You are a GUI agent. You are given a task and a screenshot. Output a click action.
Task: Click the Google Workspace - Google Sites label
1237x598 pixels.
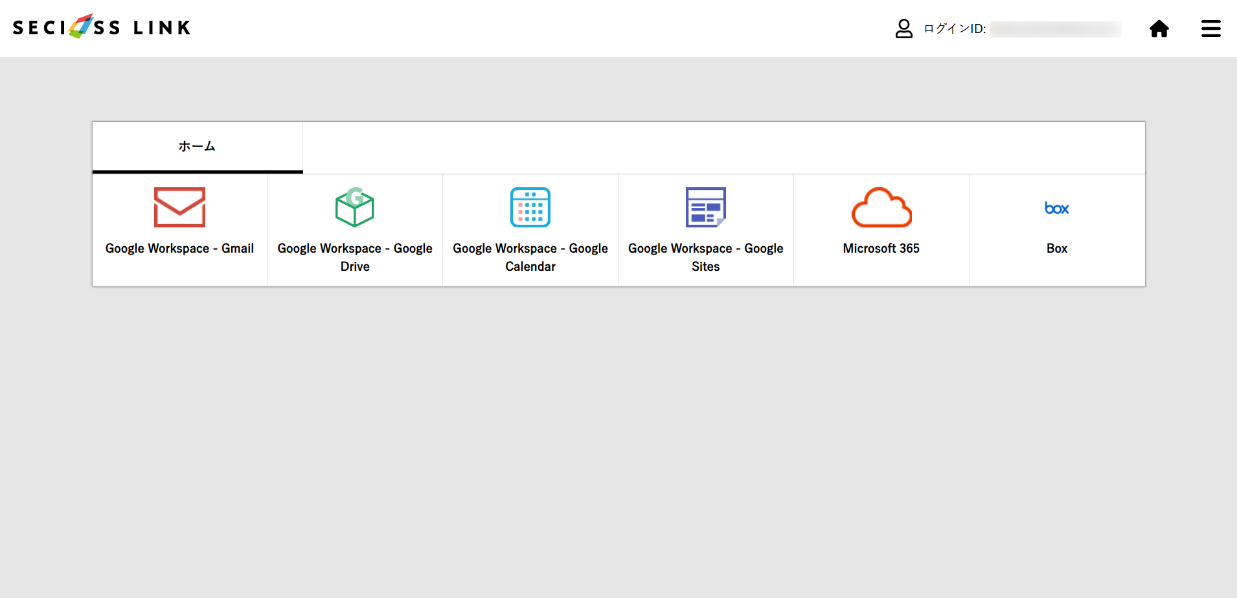coord(706,257)
